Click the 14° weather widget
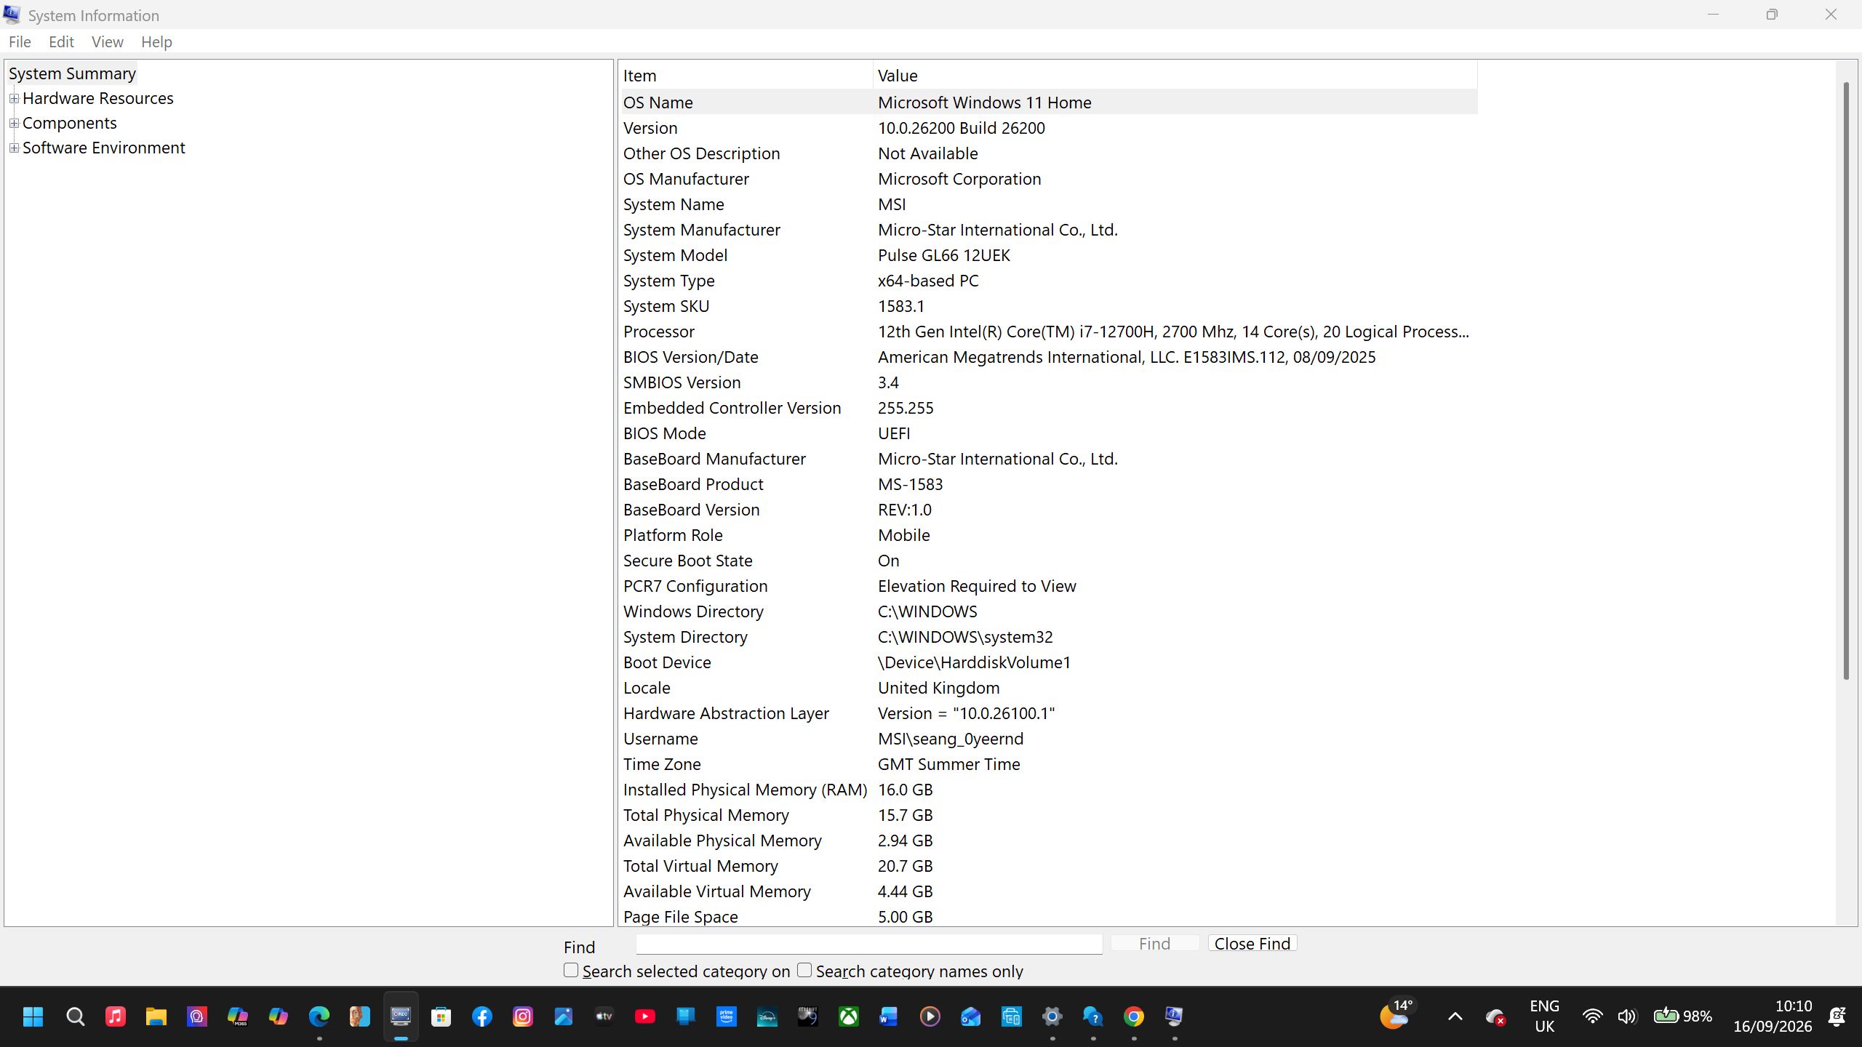 pyautogui.click(x=1396, y=1015)
